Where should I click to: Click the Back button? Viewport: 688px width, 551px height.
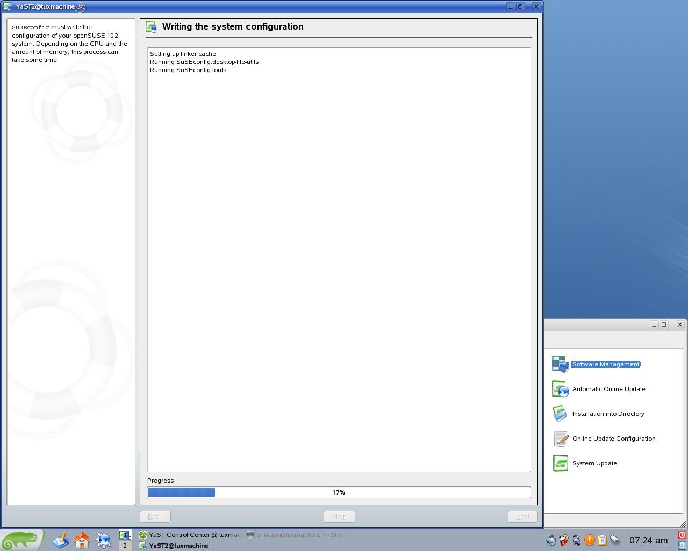[x=155, y=517]
